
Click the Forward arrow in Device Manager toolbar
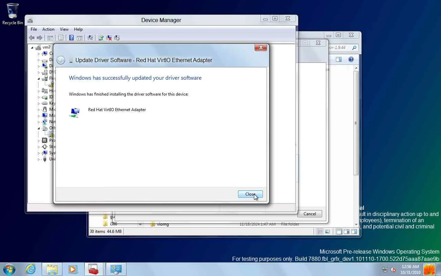point(40,38)
